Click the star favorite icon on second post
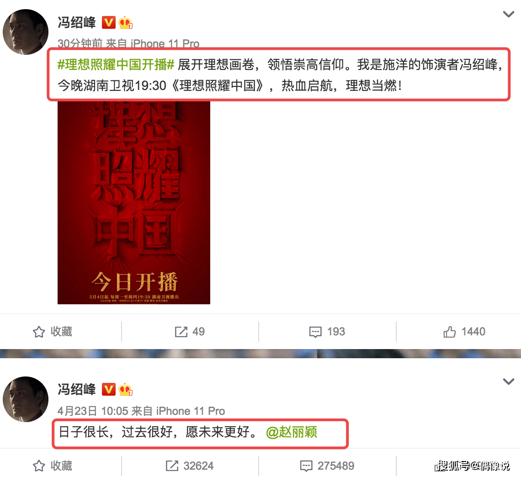Viewport: 521px width, 477px height. coord(39,466)
